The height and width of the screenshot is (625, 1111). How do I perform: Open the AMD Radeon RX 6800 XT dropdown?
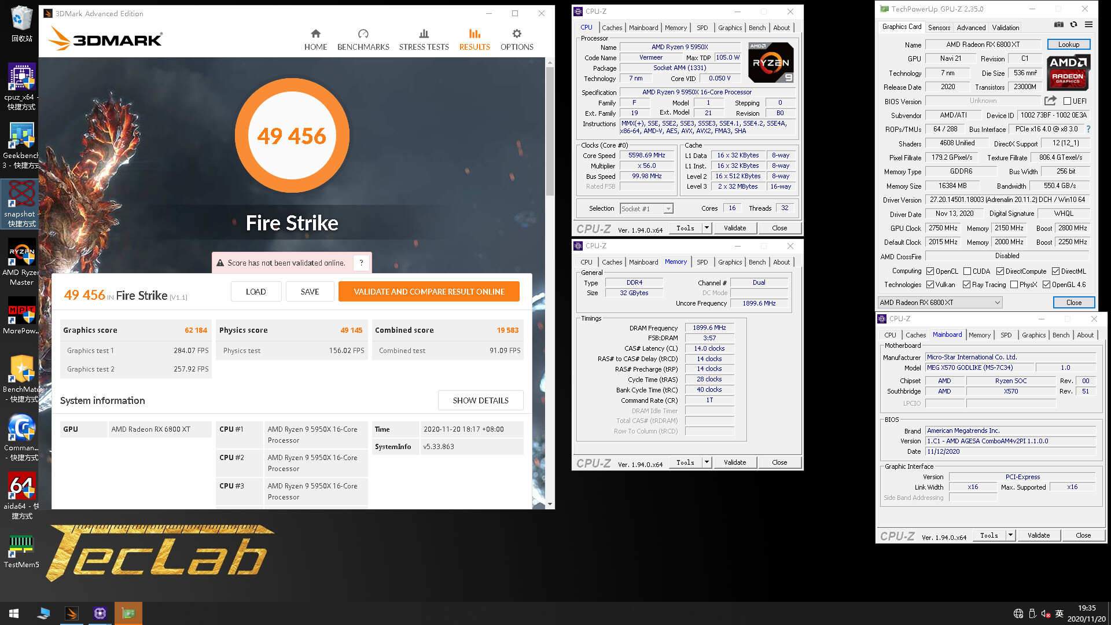[x=995, y=302]
